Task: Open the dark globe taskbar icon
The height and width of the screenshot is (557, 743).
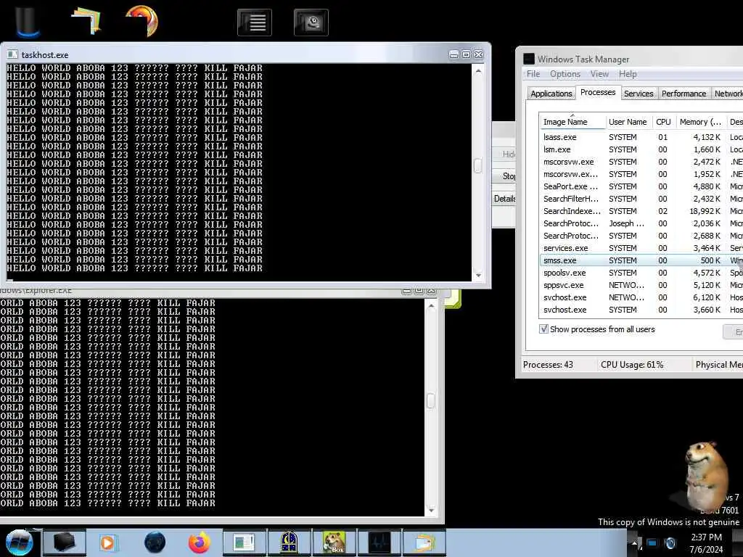Action: [155, 542]
